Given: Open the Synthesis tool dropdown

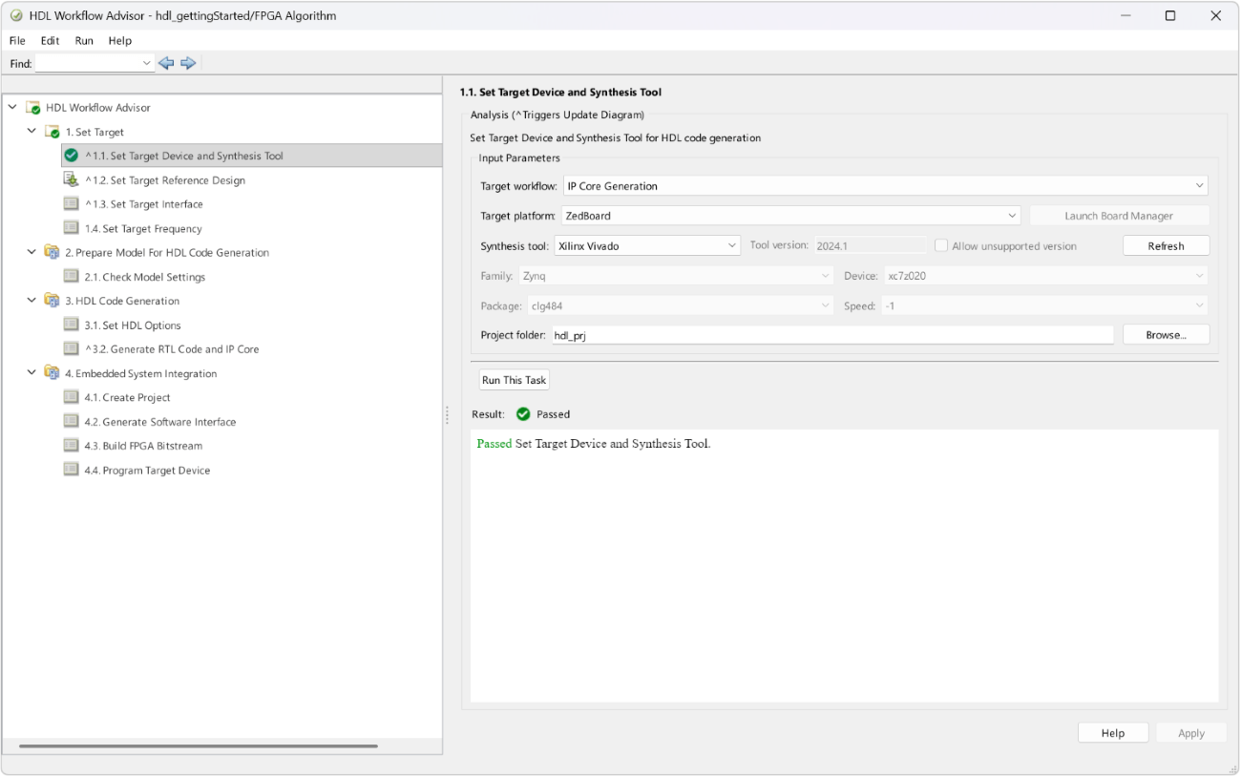Looking at the screenshot, I should (732, 246).
